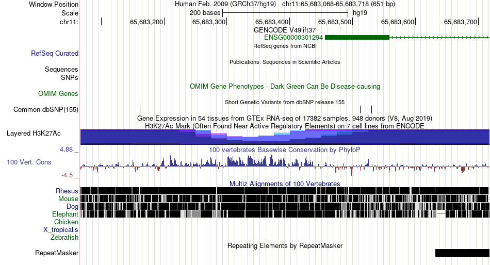Viewport: 490px width, 265px height.
Task: Click the RefSeq genes from NCBI title
Action: click(x=285, y=46)
